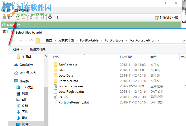Click the 升级到专业版 upgrade button
This screenshot has width=186, height=126.
[167, 18]
